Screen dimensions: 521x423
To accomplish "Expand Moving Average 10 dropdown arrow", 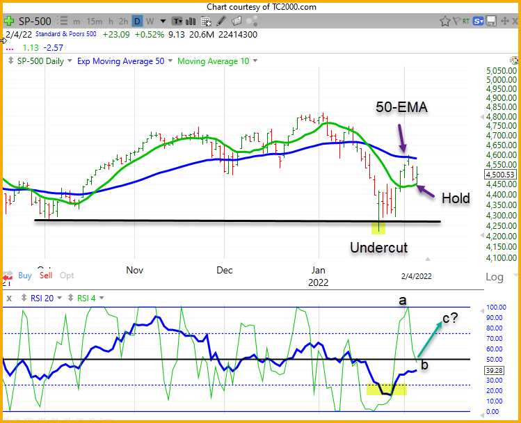I will [255, 61].
